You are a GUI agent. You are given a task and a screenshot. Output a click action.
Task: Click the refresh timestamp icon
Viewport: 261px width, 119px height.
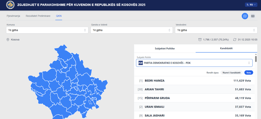(235, 40)
